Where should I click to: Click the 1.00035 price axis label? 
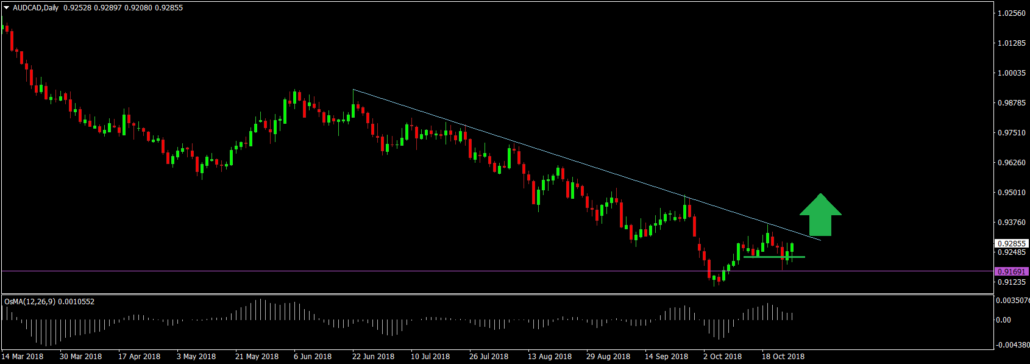pos(1011,73)
